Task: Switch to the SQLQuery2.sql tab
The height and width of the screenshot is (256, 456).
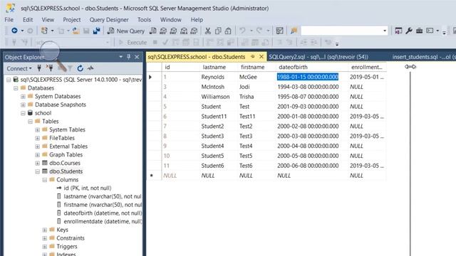Action: (318, 57)
